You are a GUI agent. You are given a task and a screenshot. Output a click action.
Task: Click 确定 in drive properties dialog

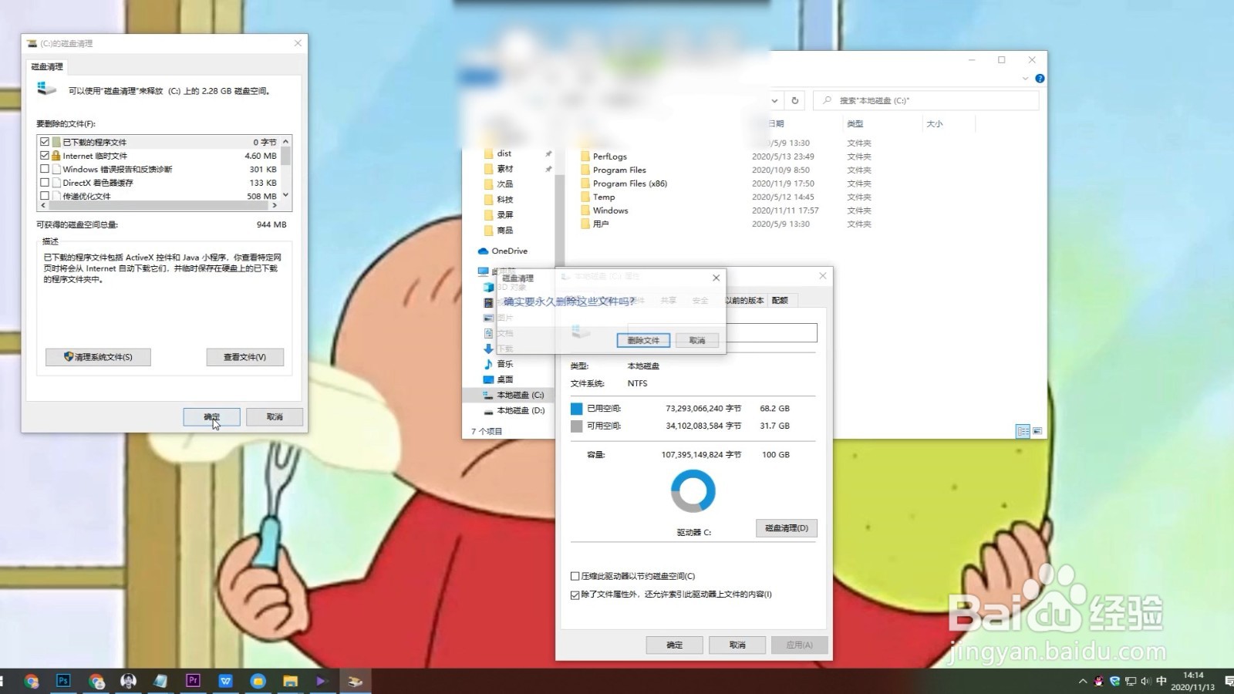(675, 645)
